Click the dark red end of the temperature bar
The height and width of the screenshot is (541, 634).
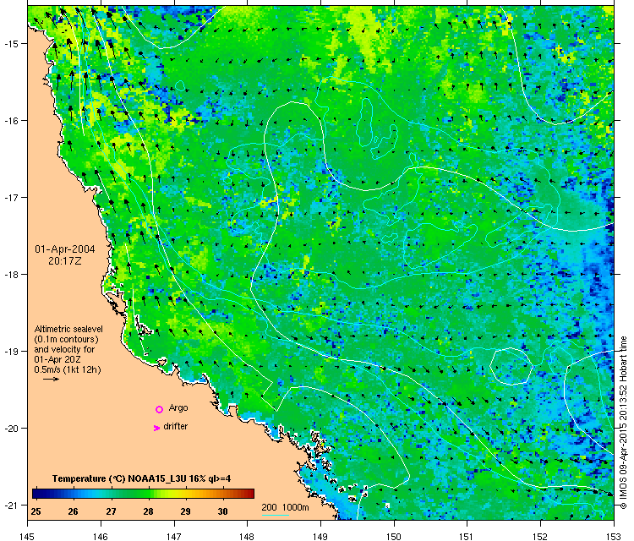[250, 494]
